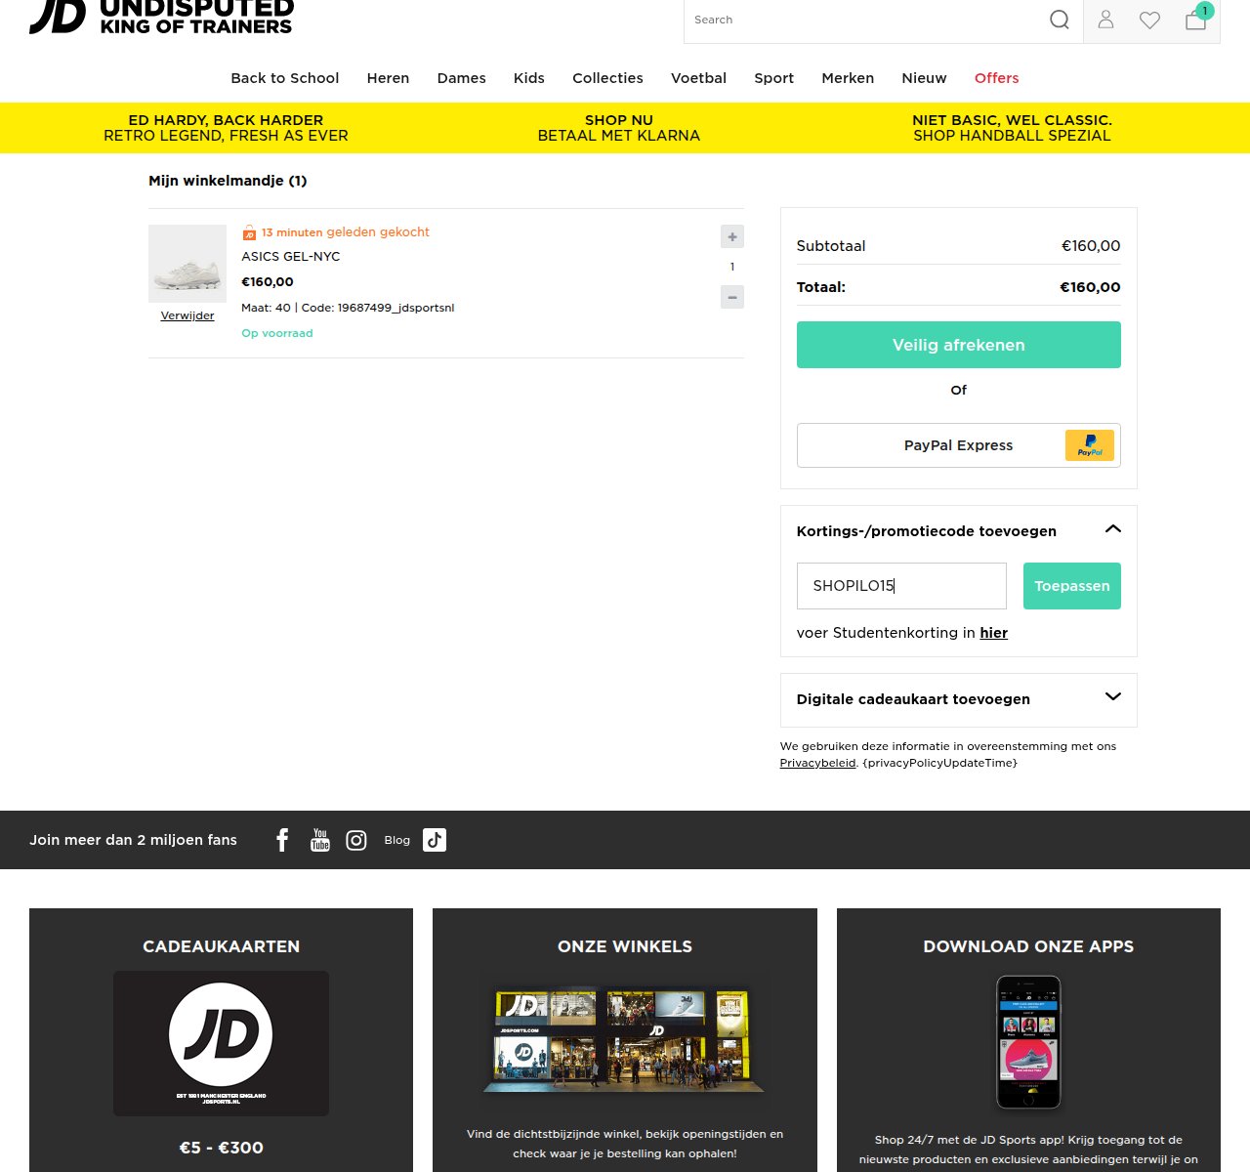The height and width of the screenshot is (1172, 1250).
Task: Open the Collecties menu
Action: [x=607, y=78]
